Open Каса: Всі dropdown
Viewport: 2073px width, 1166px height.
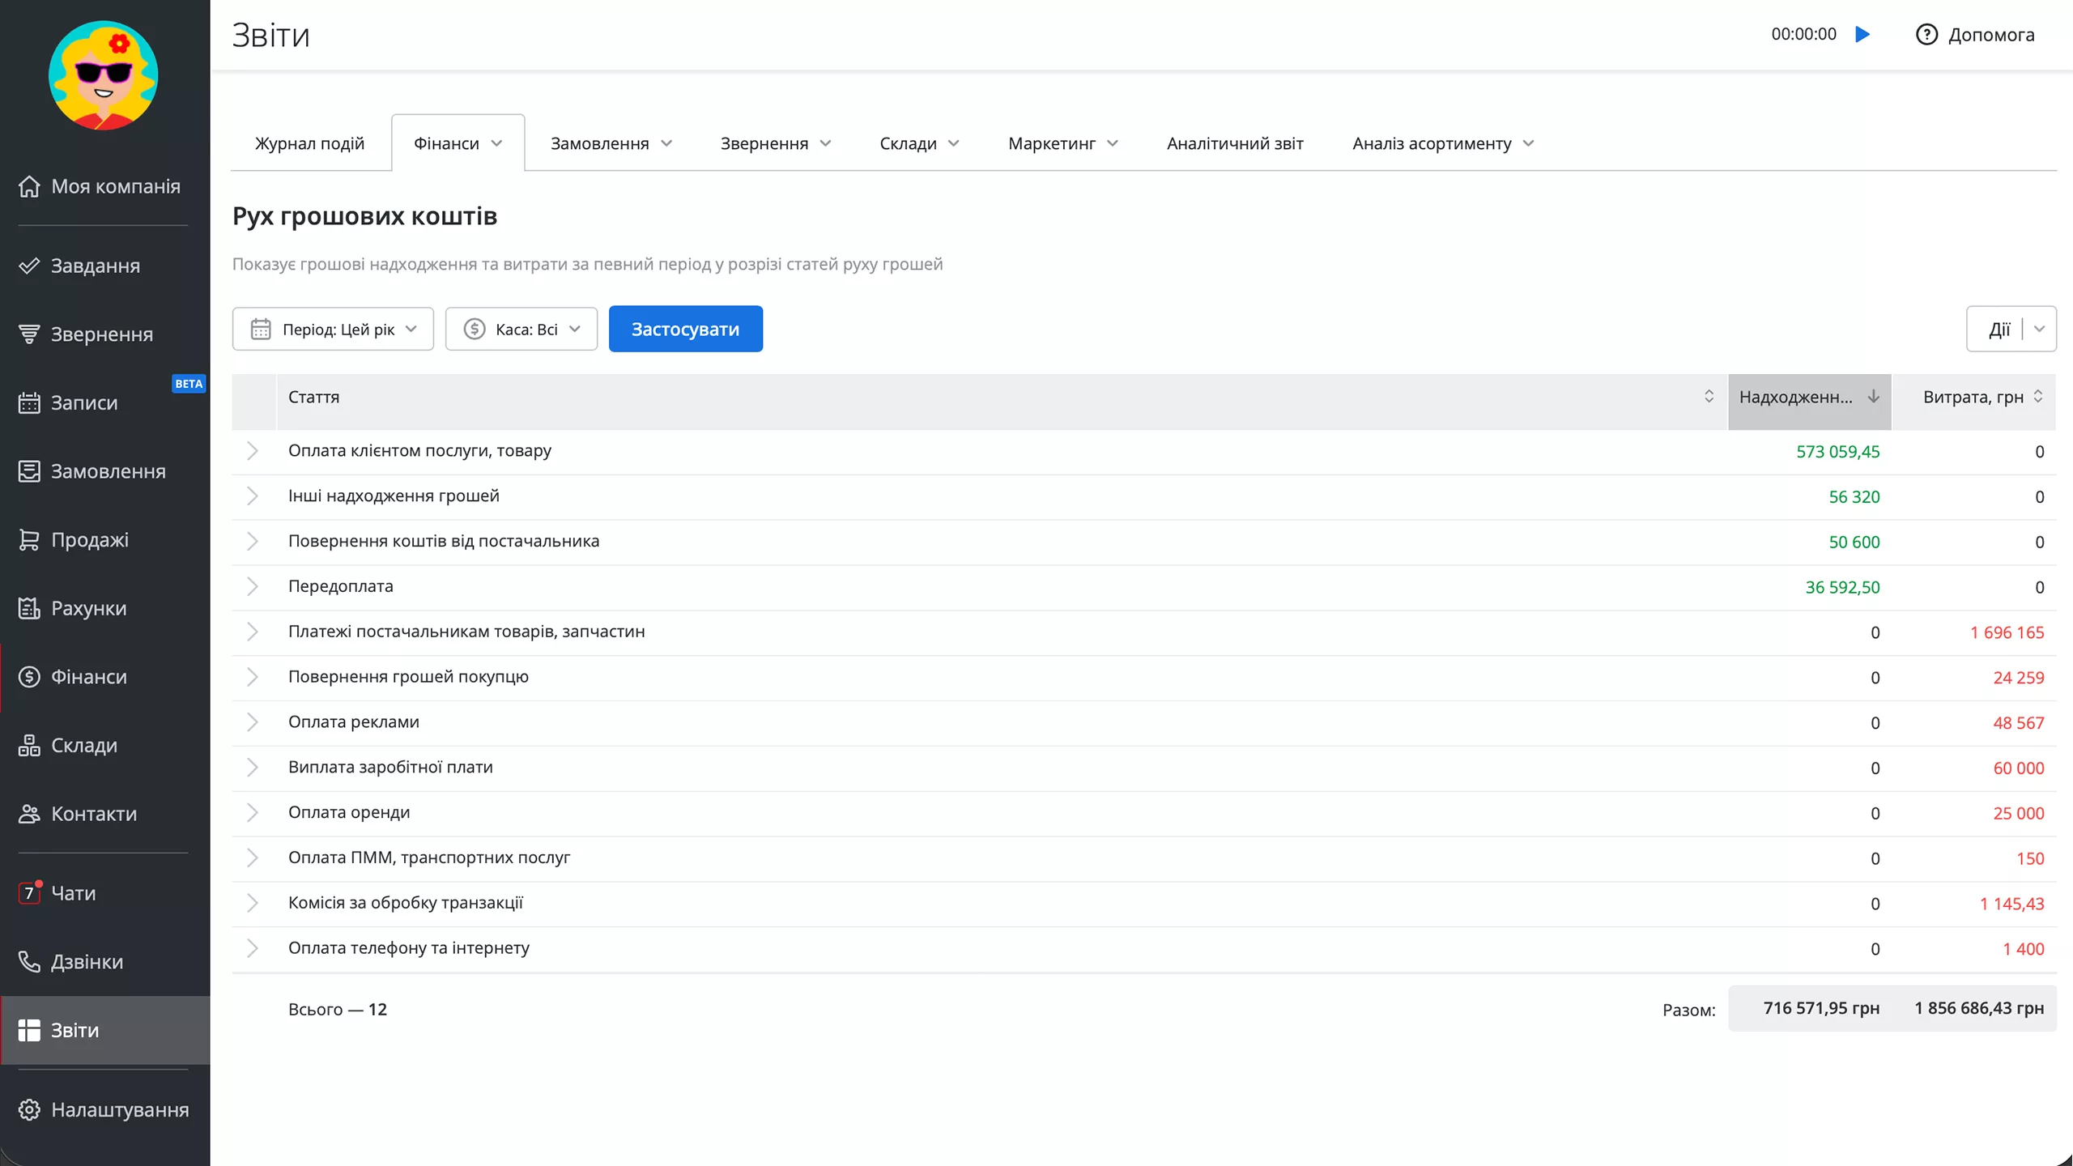tap(521, 329)
